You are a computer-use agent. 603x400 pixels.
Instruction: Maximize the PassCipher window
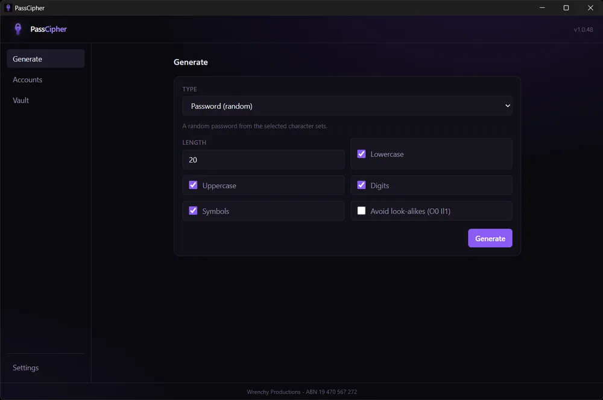point(566,8)
